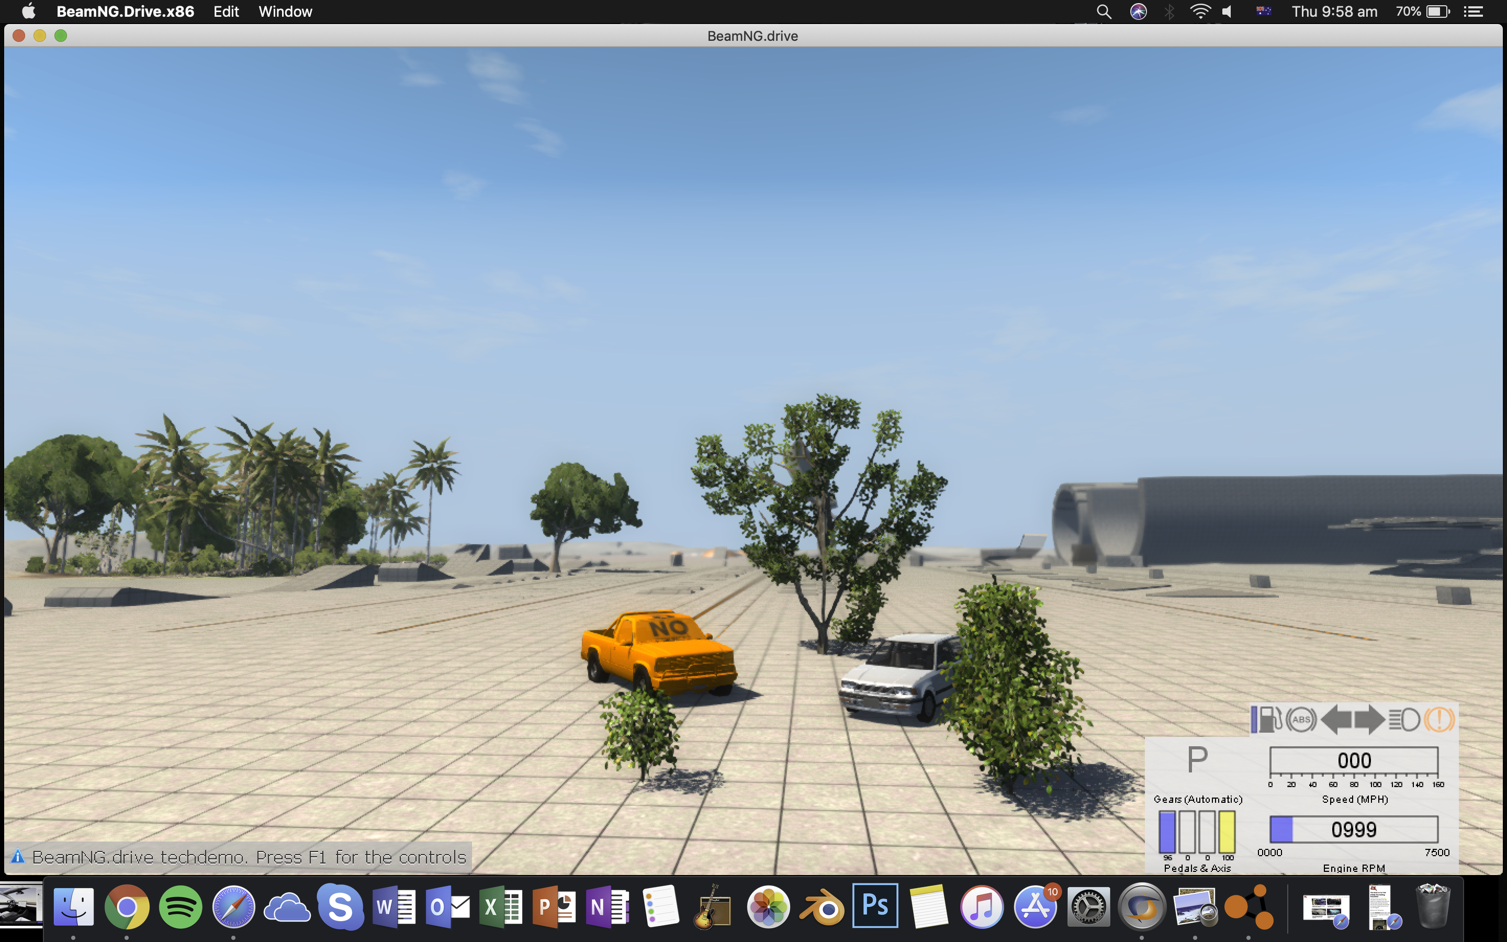Click the orange-black nodes app in Dock
The image size is (1507, 942).
[1249, 906]
